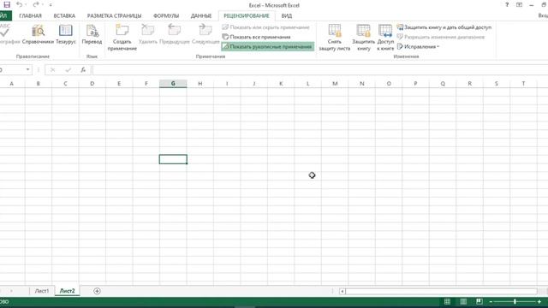Switch to Page Break Preview in the status bar

(479, 302)
